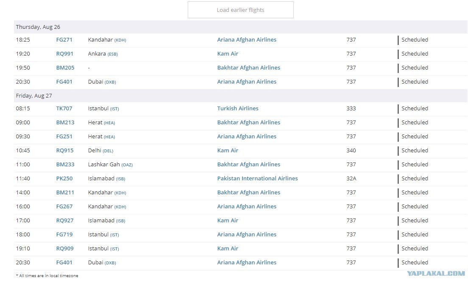Open Kam Air link on RQ915 row

tap(227, 151)
